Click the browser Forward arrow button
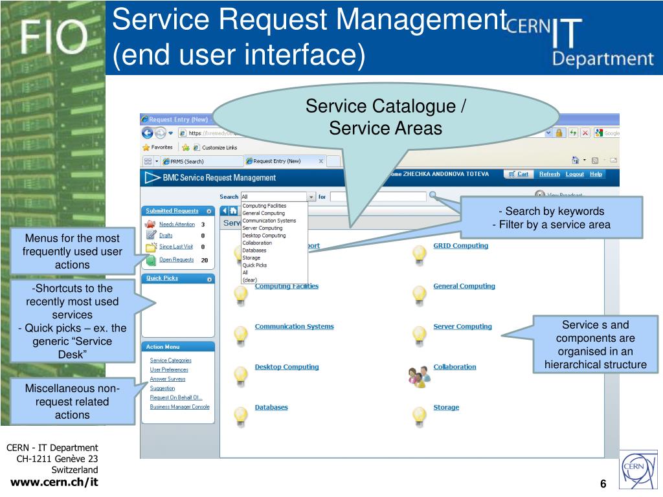This screenshot has width=663, height=497. (161, 133)
